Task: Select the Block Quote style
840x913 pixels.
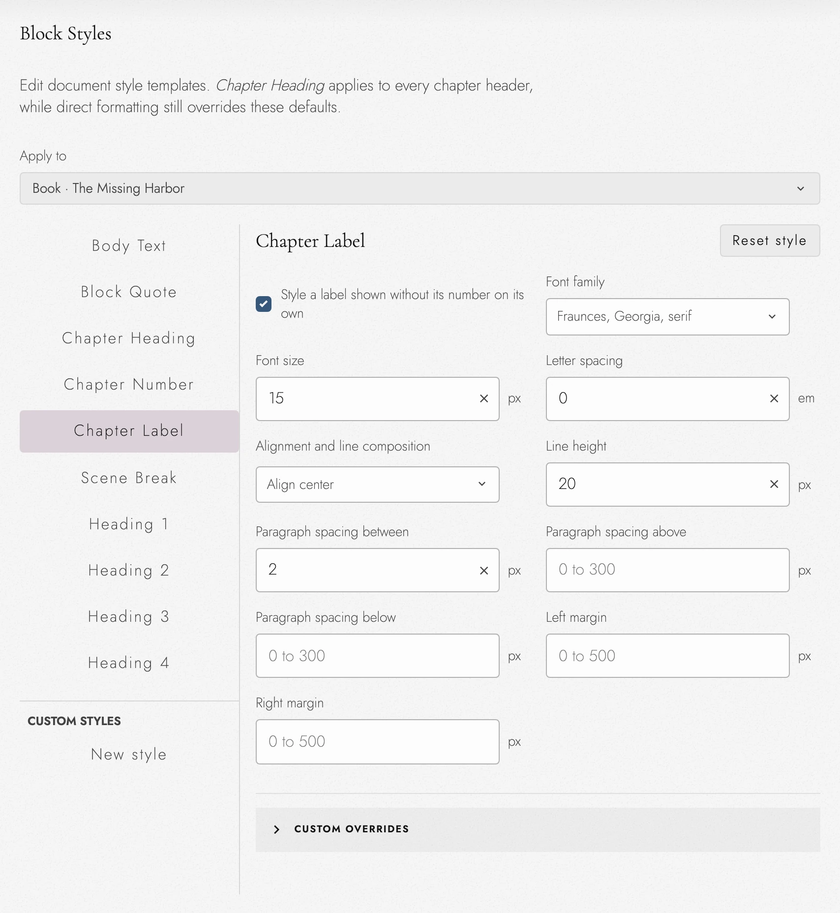Action: pyautogui.click(x=129, y=292)
